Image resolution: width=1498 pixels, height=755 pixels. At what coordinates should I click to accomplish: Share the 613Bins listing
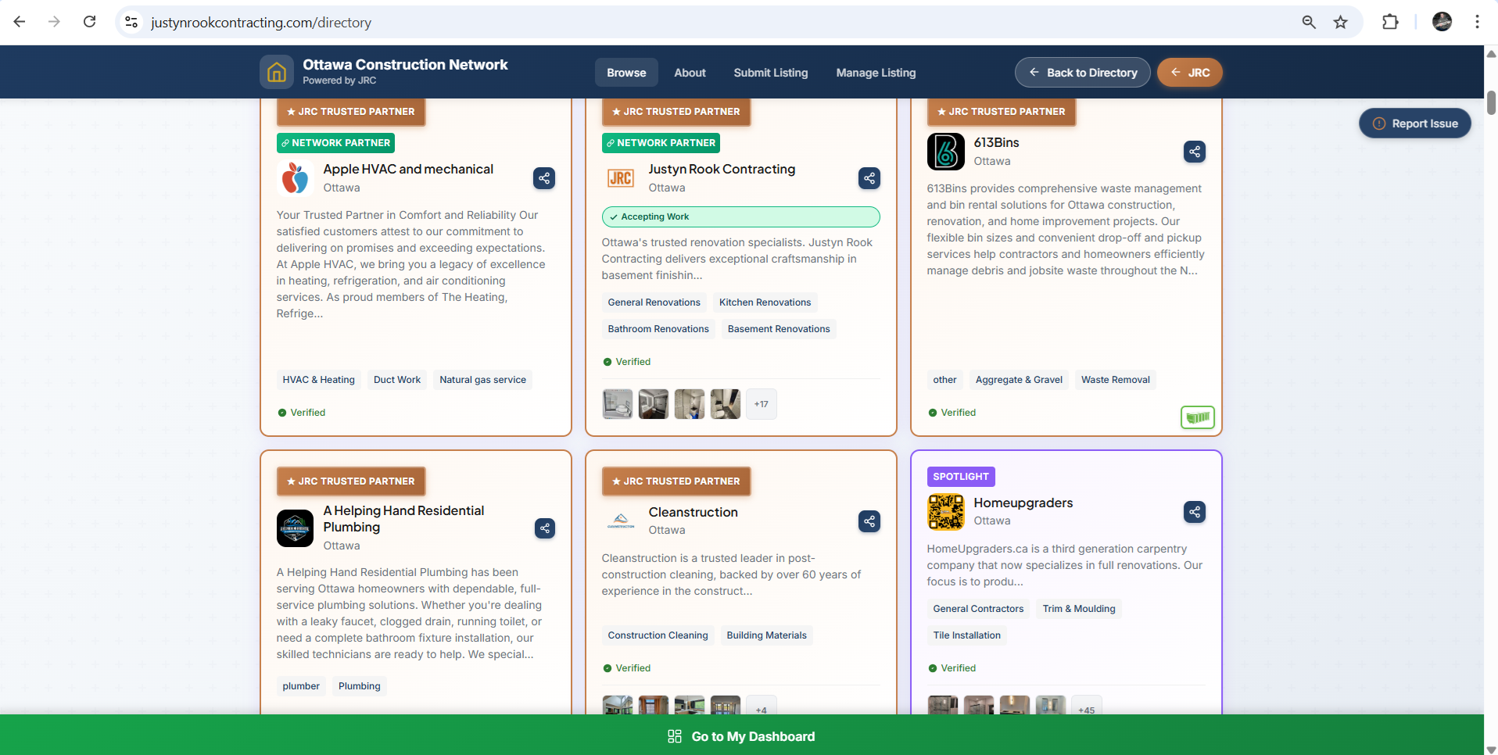pyautogui.click(x=1194, y=152)
